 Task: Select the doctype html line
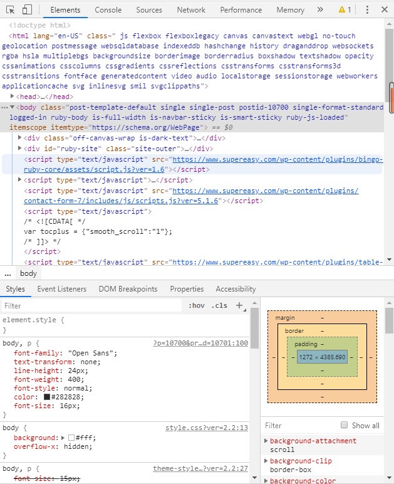tap(39, 25)
